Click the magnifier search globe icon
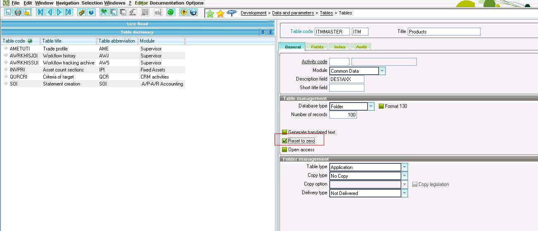 pyautogui.click(x=194, y=12)
